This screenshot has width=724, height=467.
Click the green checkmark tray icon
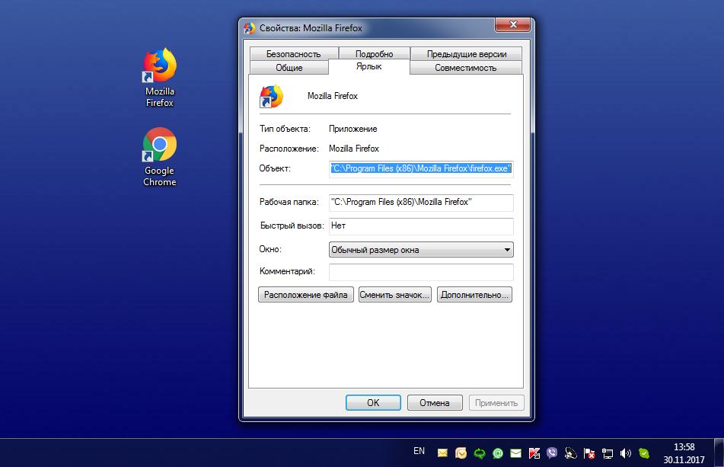(644, 453)
